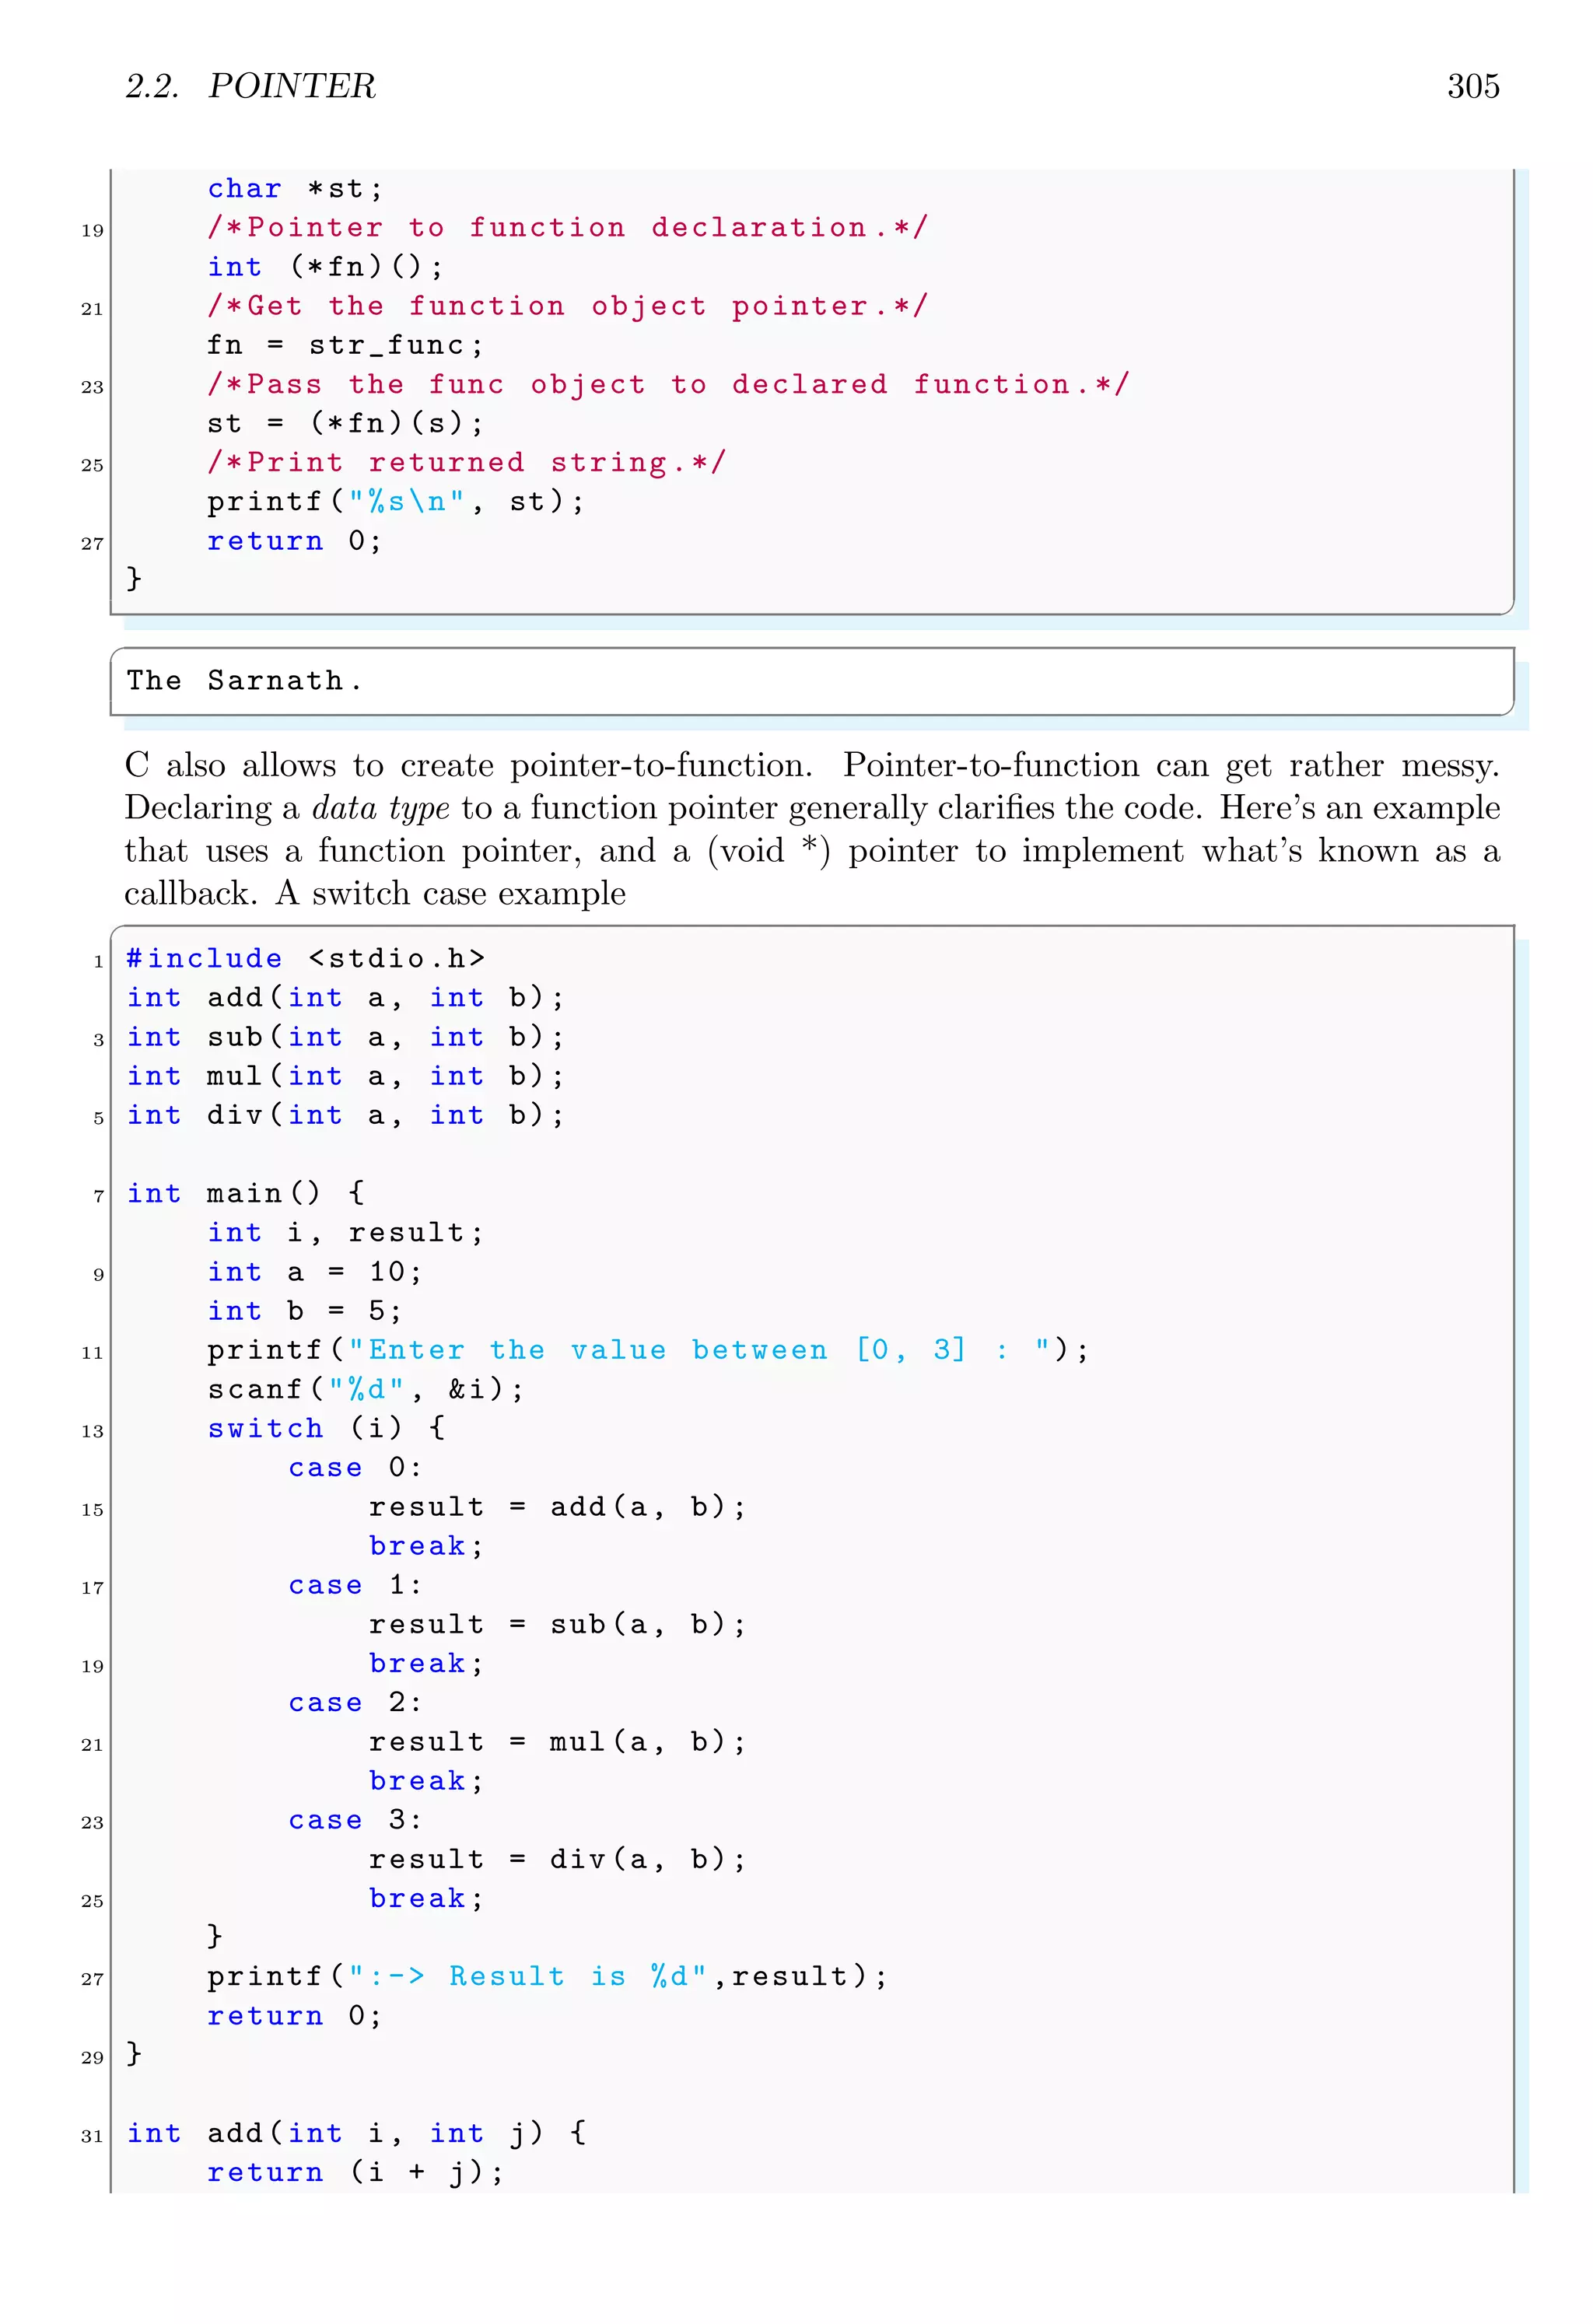Click the 'int sub(int a, int b);' prototype
This screenshot has height=2324, width=1593.
pos(345,1036)
